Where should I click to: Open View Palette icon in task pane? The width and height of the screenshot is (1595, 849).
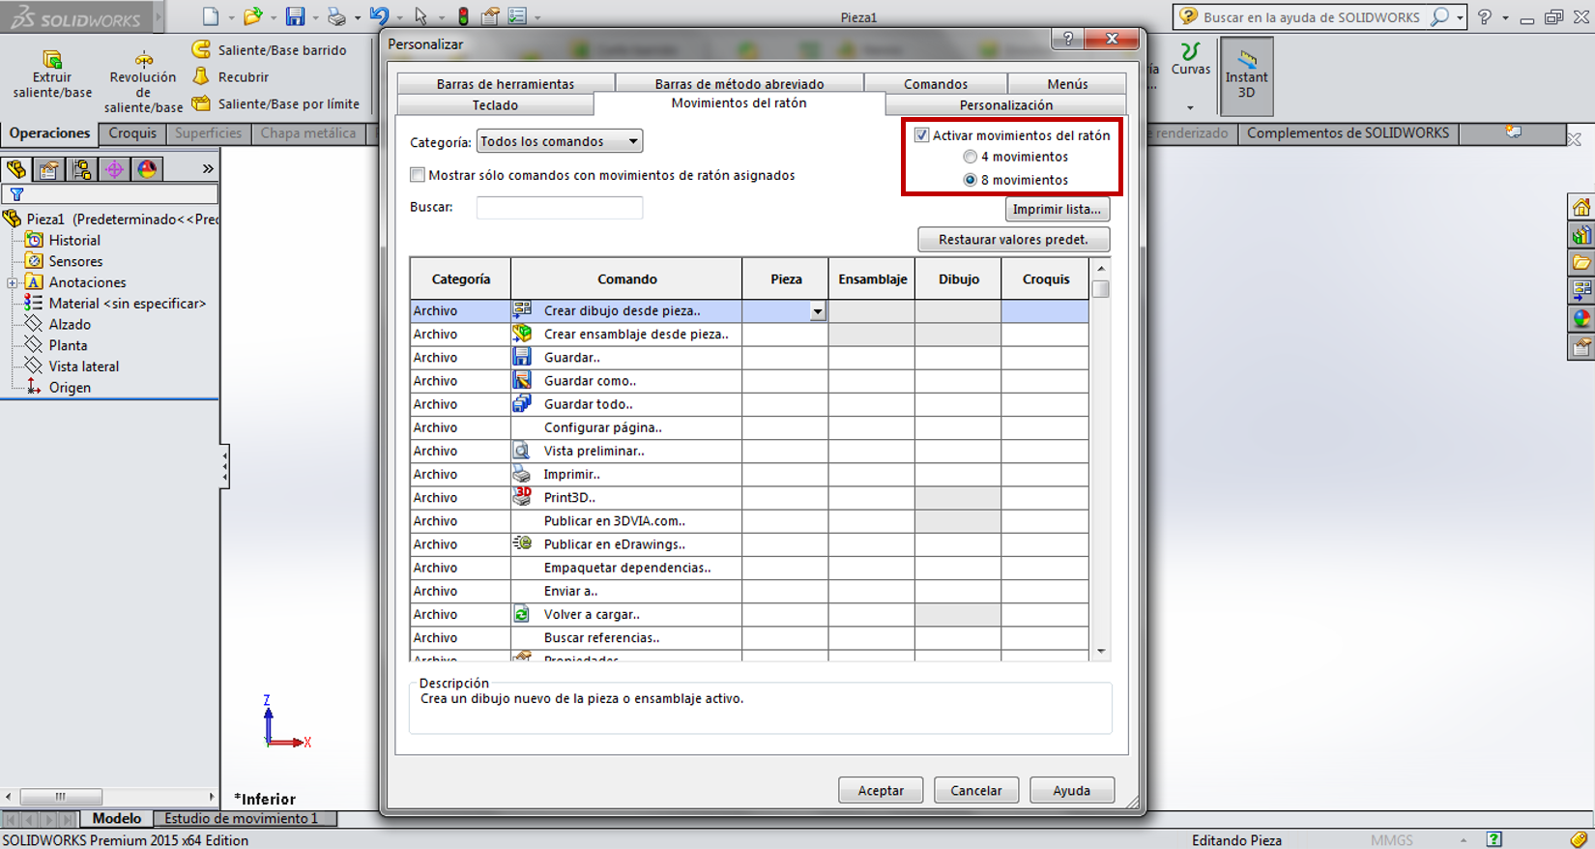click(1581, 290)
